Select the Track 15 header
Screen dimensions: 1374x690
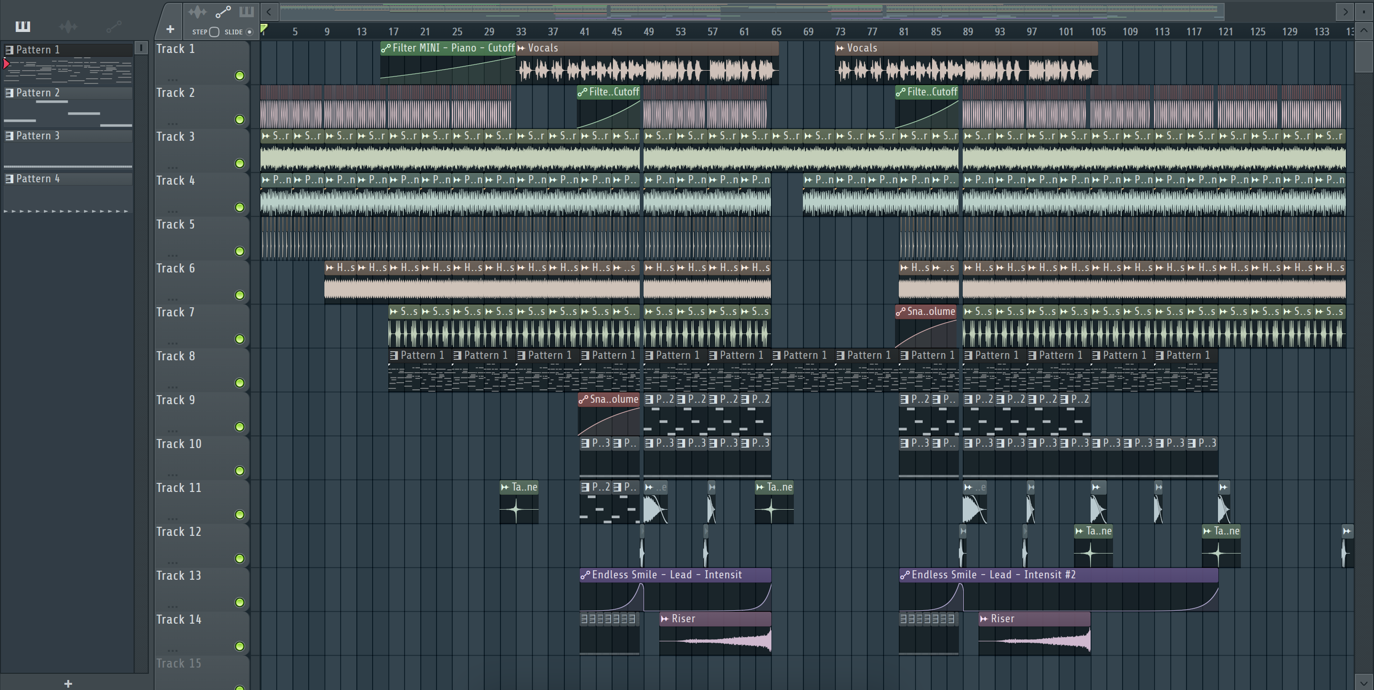(x=202, y=673)
